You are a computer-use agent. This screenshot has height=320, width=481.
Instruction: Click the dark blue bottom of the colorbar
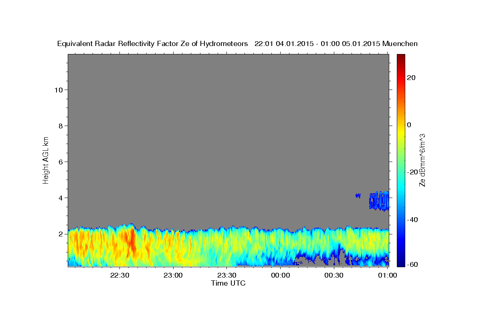click(401, 262)
